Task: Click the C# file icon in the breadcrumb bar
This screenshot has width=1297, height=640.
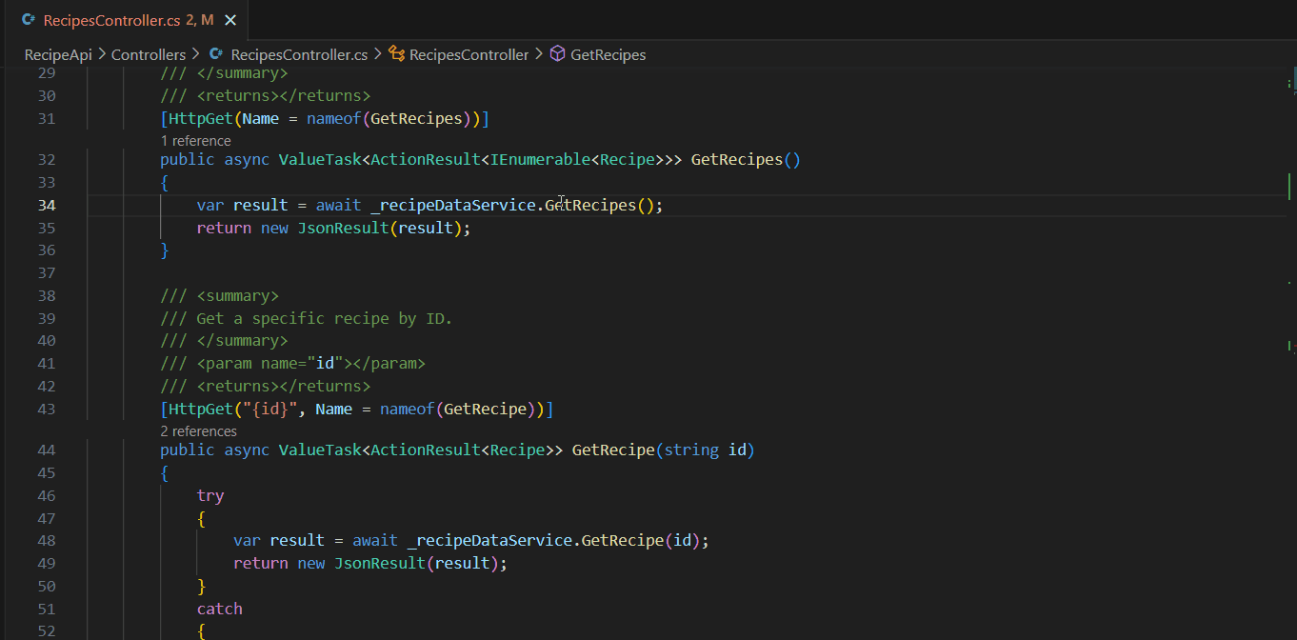Action: tap(214, 54)
